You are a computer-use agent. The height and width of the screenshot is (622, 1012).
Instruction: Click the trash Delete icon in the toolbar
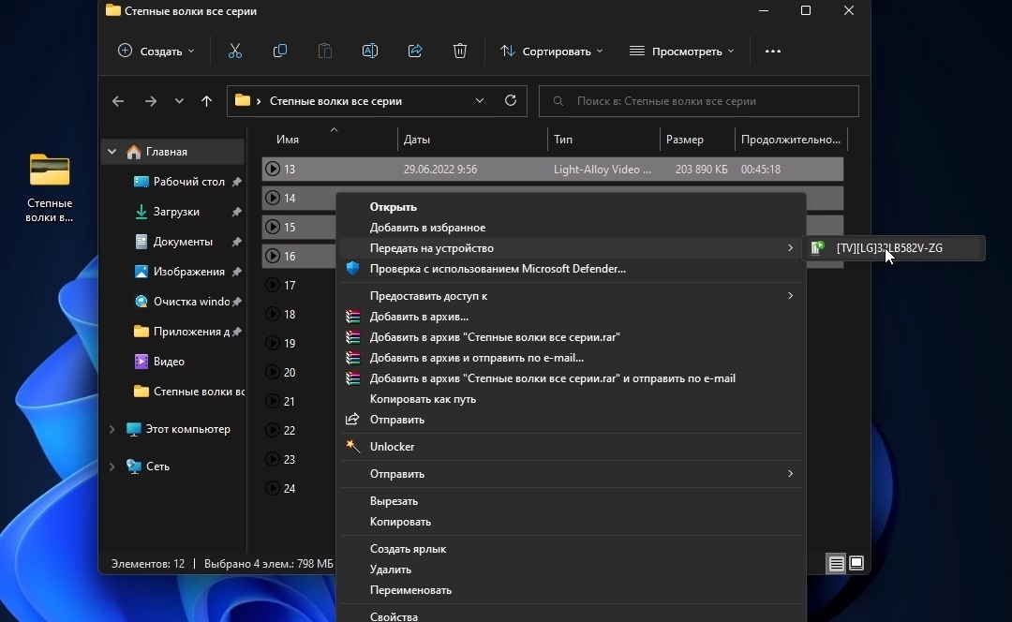460,51
